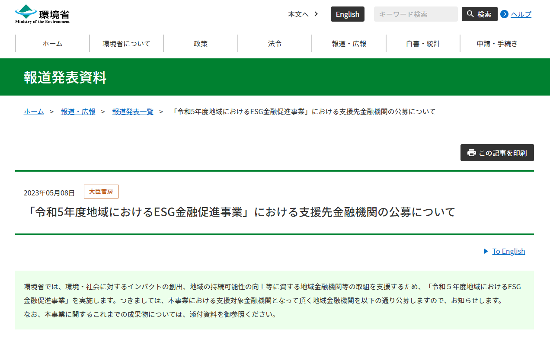The image size is (550, 358).
Task: Switch site language with English button
Action: tap(347, 14)
